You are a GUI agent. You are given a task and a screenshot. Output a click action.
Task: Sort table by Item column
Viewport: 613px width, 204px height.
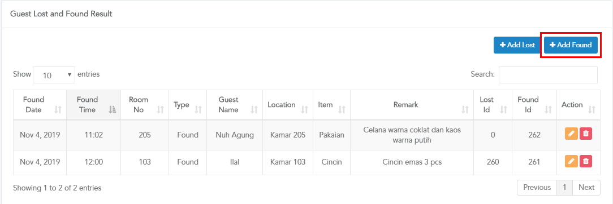point(331,105)
